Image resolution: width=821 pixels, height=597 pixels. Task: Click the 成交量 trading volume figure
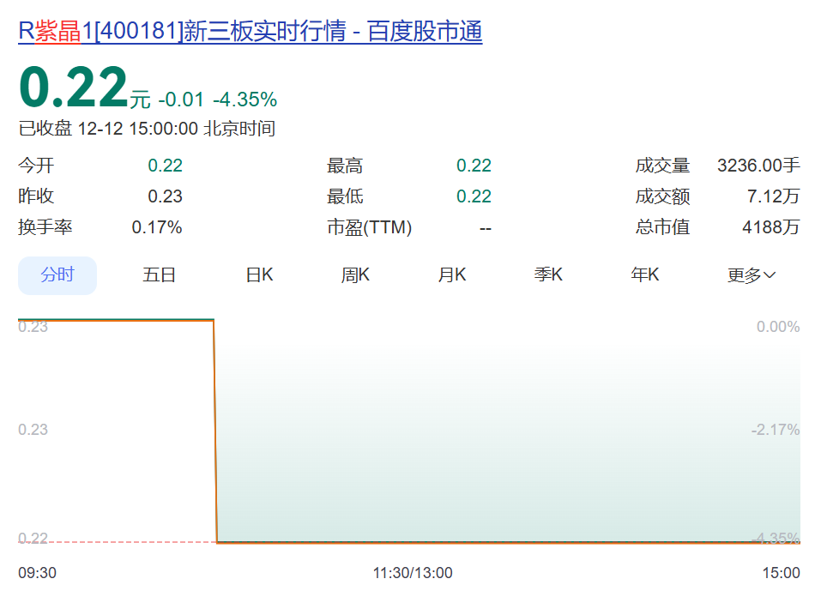pos(759,165)
